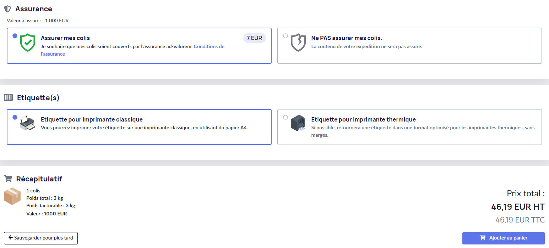Click the cardboard parcel box icon

(x=12, y=196)
